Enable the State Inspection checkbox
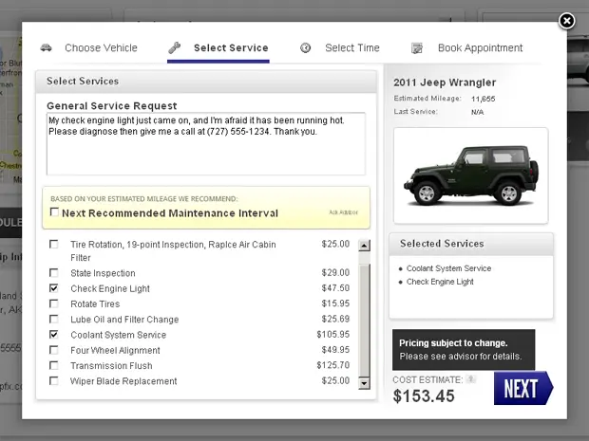Image resolution: width=589 pixels, height=441 pixels. [x=54, y=272]
